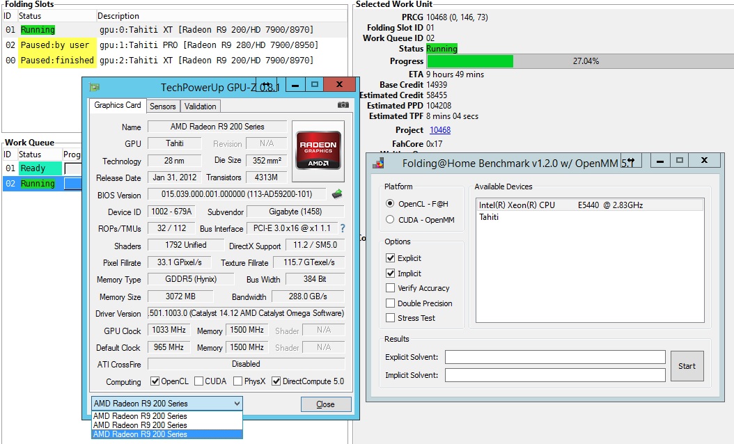Click the BIOS Version value field

(237, 193)
